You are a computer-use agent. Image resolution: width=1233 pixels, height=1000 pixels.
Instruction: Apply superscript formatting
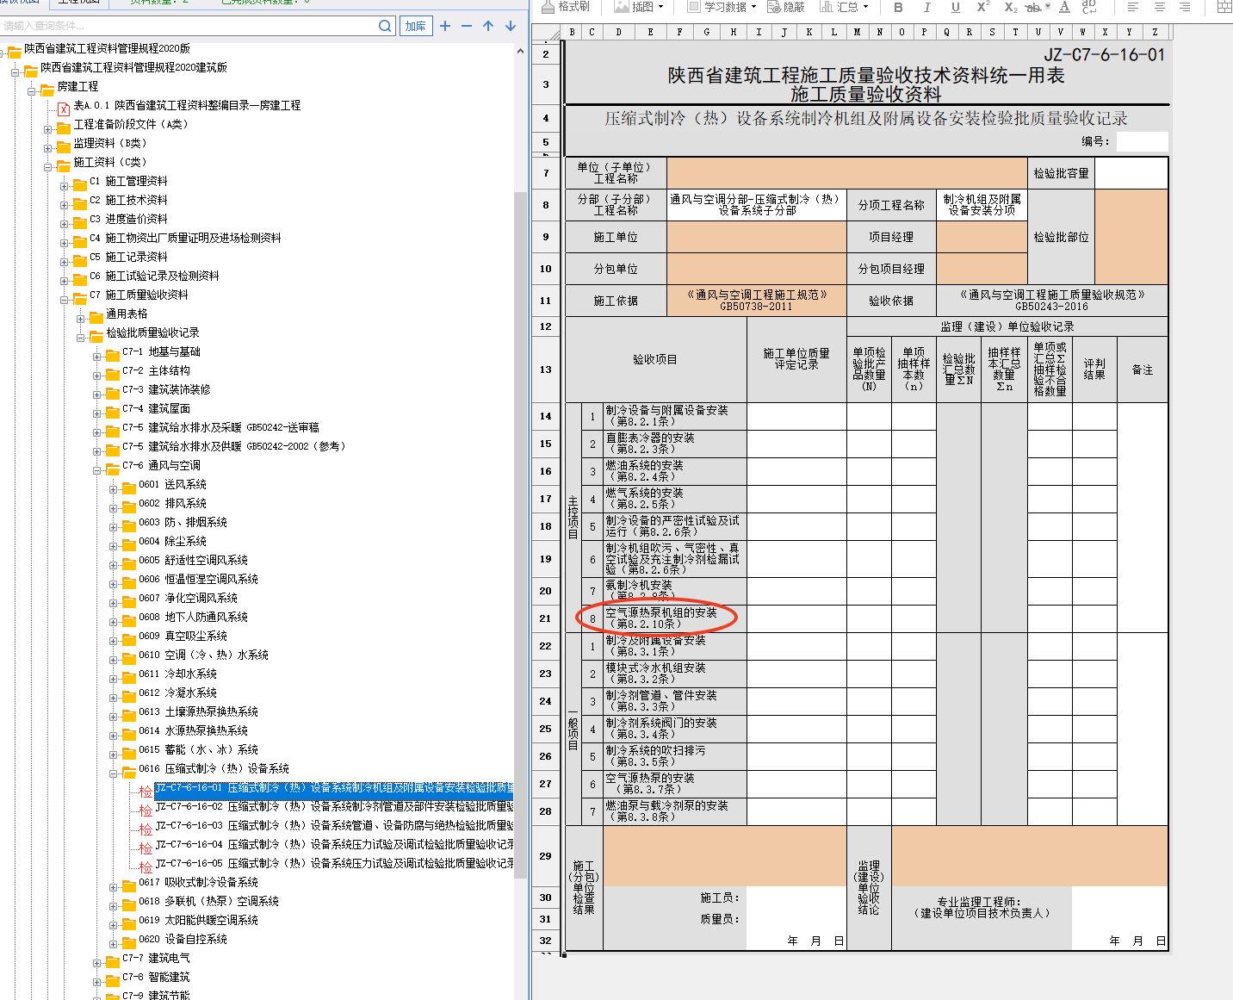tap(982, 7)
